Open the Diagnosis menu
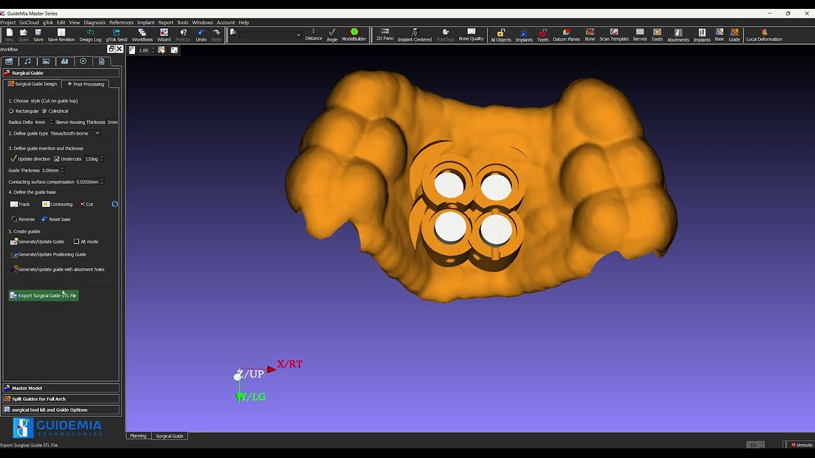This screenshot has height=458, width=815. (x=94, y=22)
